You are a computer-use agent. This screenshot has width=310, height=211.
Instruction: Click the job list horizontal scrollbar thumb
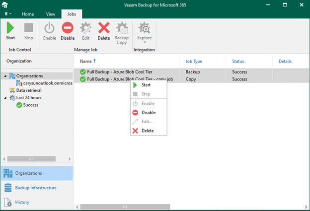pos(125,207)
